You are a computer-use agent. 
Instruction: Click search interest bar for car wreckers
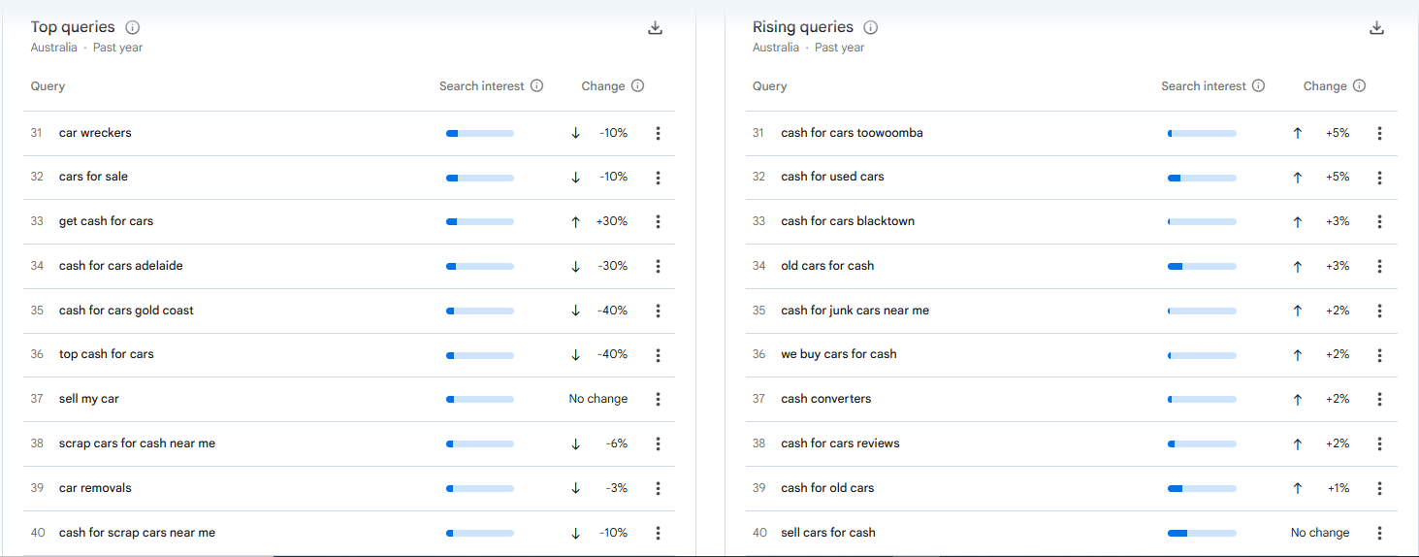click(480, 134)
